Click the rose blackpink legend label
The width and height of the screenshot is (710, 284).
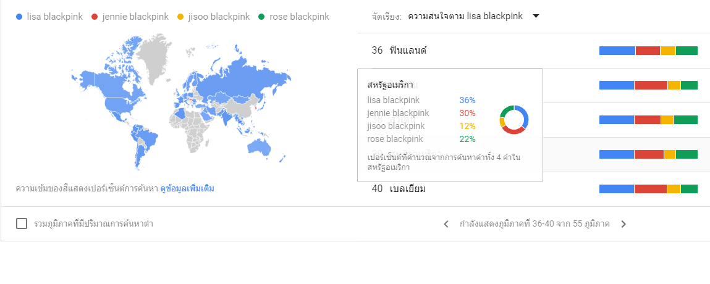(298, 17)
